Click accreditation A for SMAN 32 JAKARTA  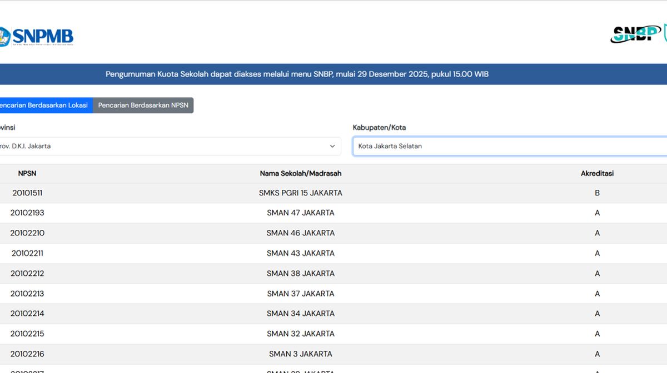click(598, 334)
